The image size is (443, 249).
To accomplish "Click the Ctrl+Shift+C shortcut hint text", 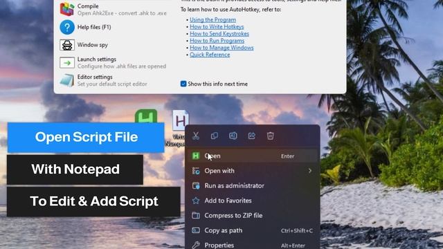I will 297,230.
